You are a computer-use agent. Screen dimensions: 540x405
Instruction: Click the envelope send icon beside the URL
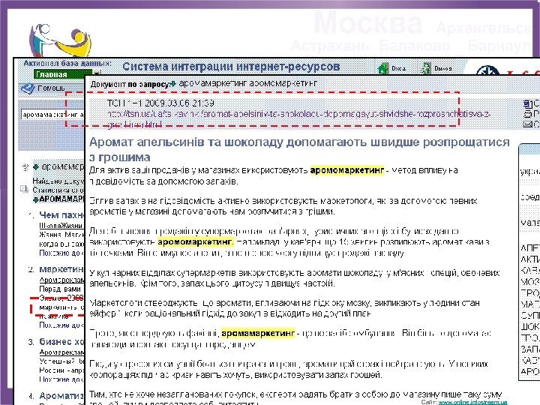[x=527, y=124]
